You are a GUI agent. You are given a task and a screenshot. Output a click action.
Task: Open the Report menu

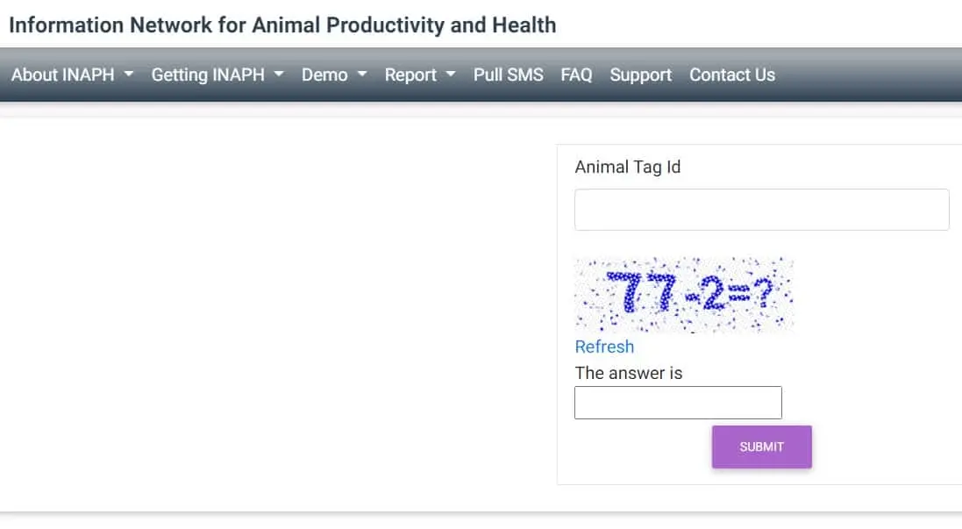(x=410, y=75)
